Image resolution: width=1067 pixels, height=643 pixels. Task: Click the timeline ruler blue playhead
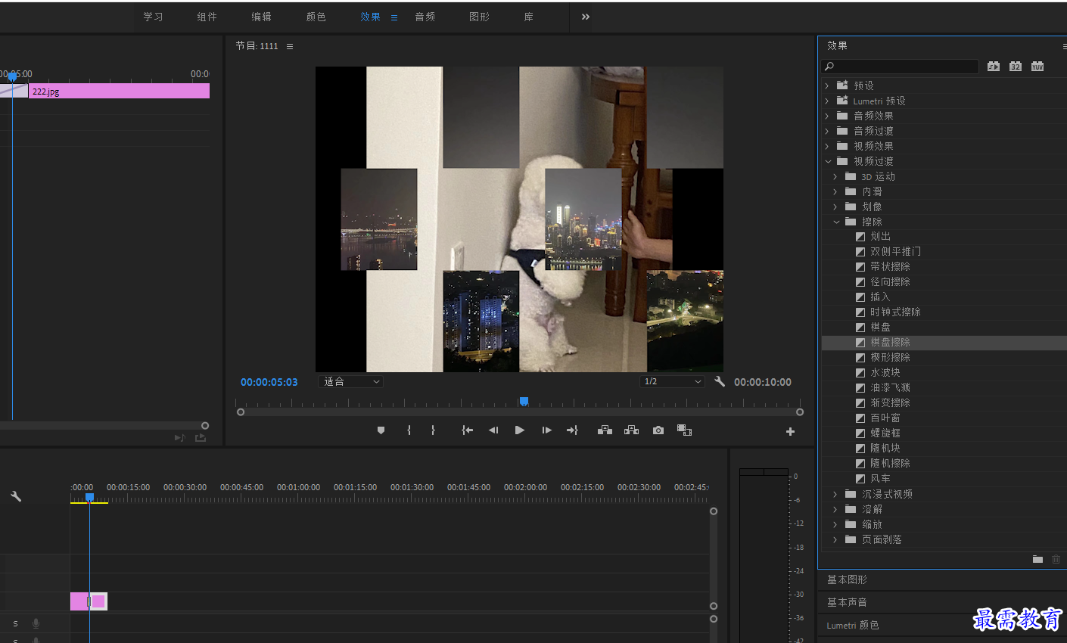89,497
